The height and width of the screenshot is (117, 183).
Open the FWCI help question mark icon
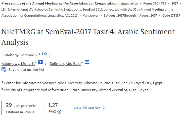[x=59, y=112]
